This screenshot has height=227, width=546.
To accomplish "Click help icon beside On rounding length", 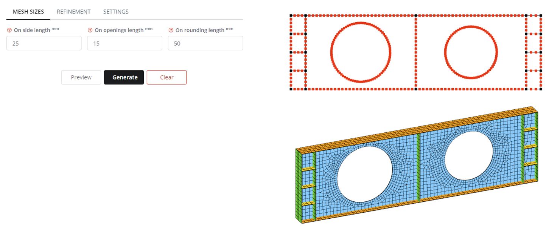I will [171, 30].
